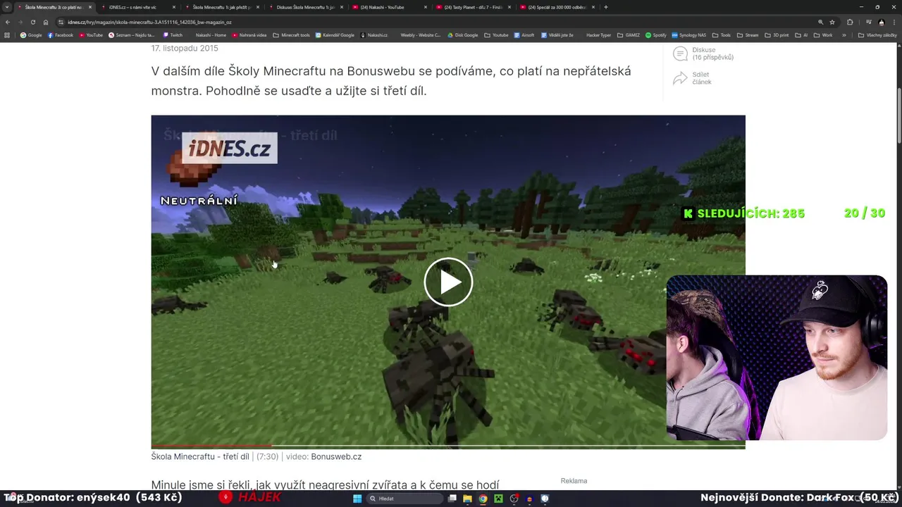This screenshot has height=507, width=902.
Task: Close the Škola Minecraftu 3 tab
Action: point(89,7)
